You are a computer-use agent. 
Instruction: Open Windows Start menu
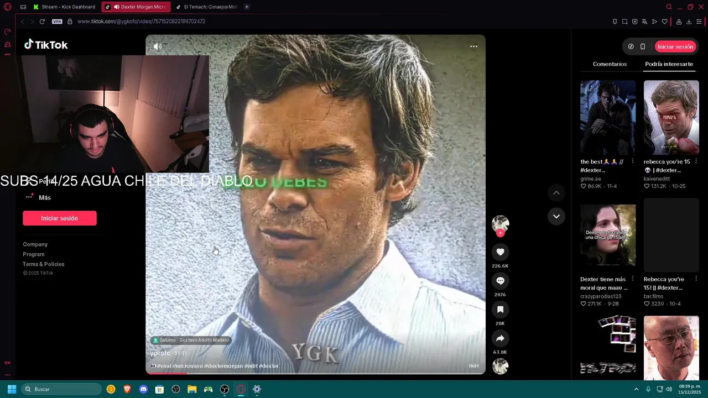(x=12, y=389)
